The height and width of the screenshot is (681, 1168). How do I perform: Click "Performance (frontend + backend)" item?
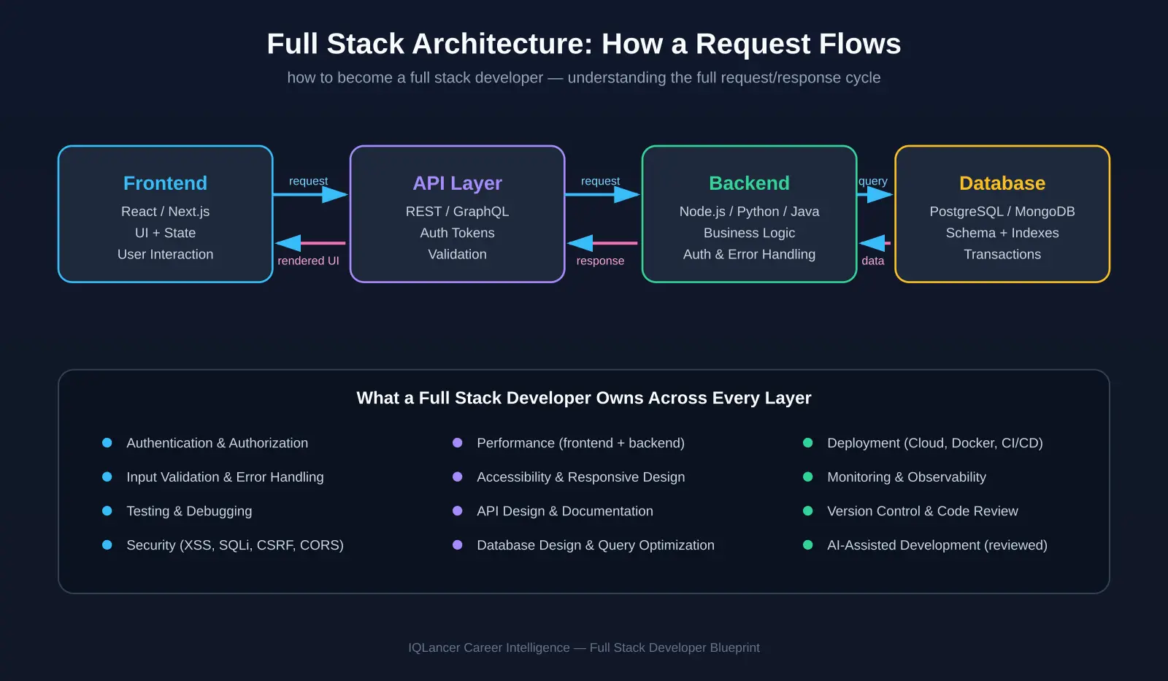[x=580, y=443]
